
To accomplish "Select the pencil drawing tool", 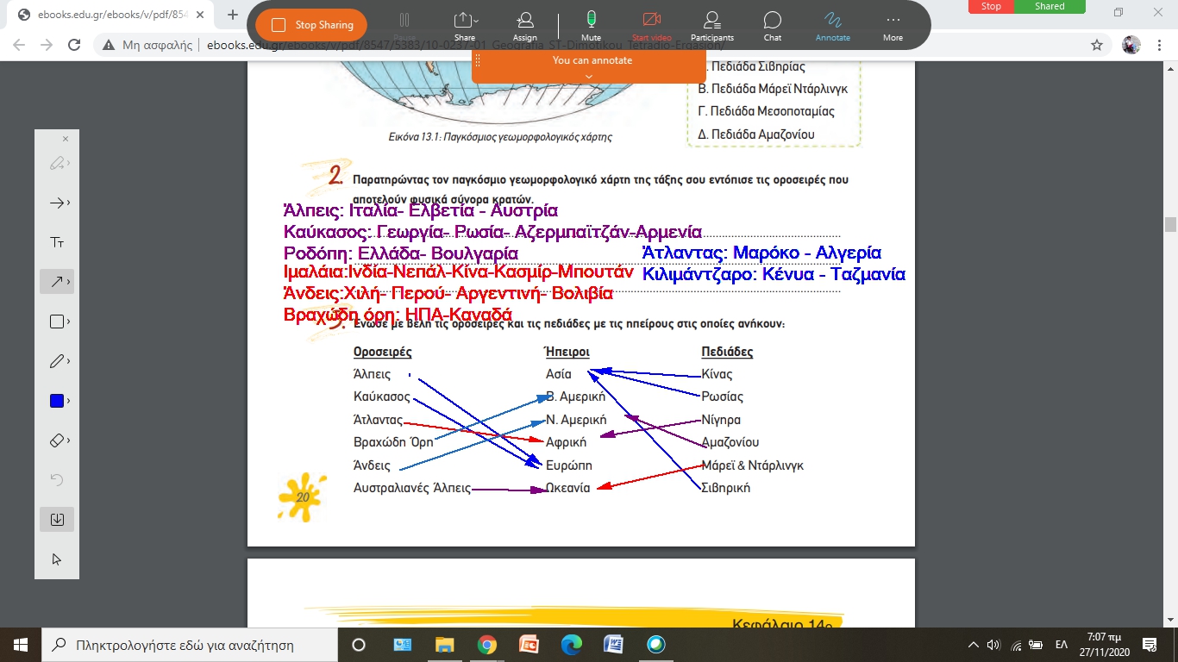I will point(57,361).
